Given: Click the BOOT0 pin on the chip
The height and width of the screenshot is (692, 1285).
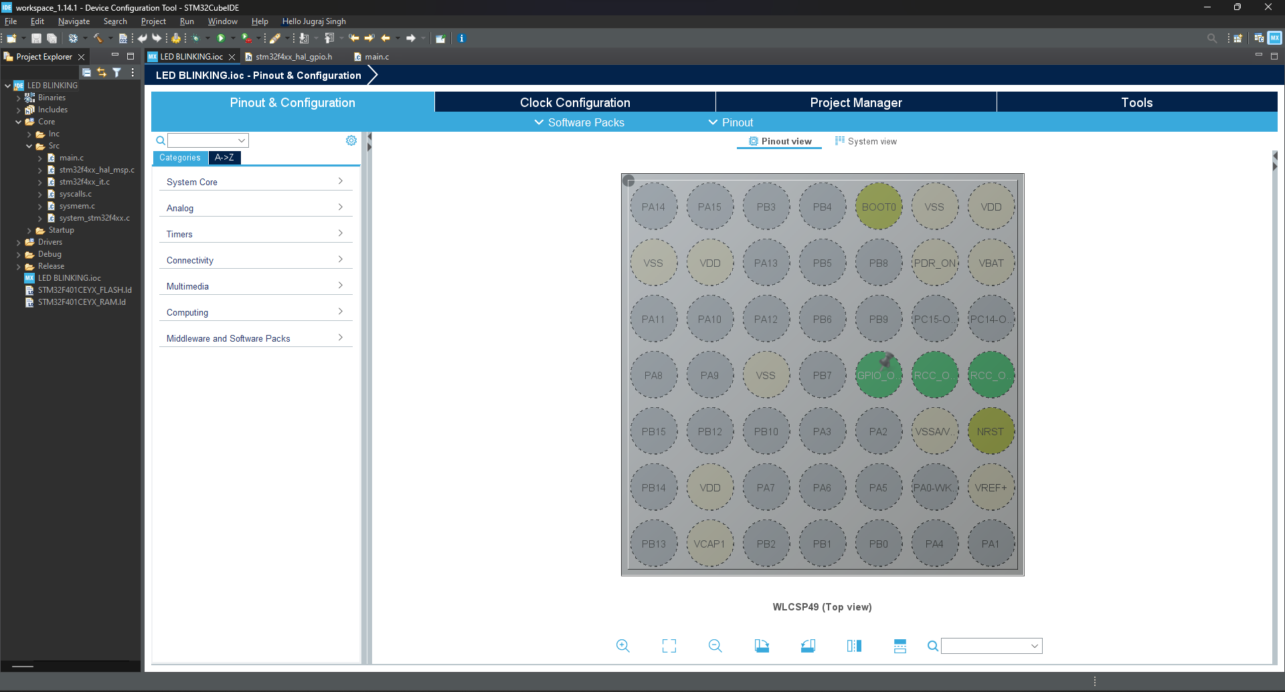Looking at the screenshot, I should point(878,207).
